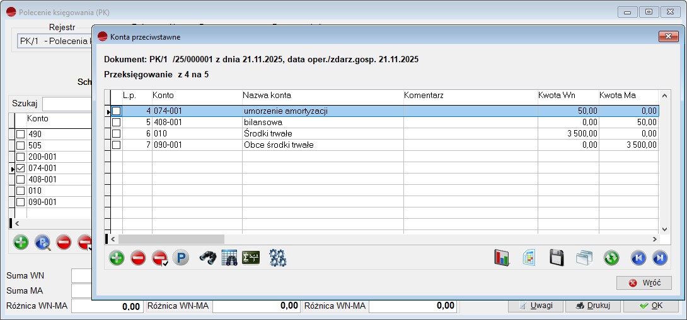Image resolution: width=687 pixels, height=320 pixels.
Task: Click the binoculars search icon
Action: point(208,258)
